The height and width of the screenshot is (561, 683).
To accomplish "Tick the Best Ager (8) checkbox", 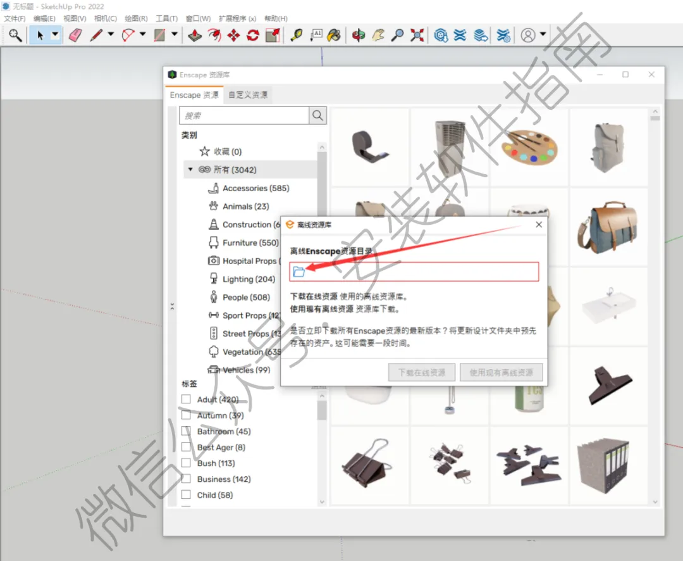I will pos(186,446).
